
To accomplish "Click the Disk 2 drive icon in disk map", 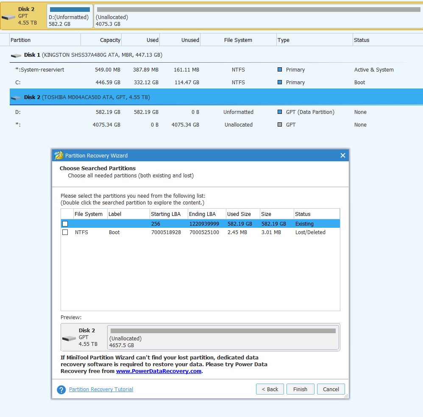I will (8, 17).
